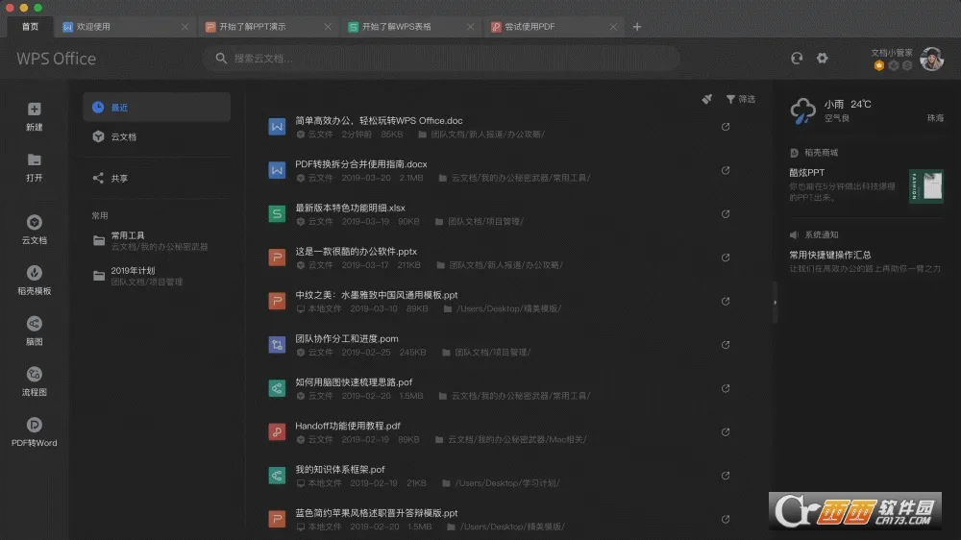
Task: Open file 如何用脑图快速梳理思路.pof
Action: click(354, 381)
